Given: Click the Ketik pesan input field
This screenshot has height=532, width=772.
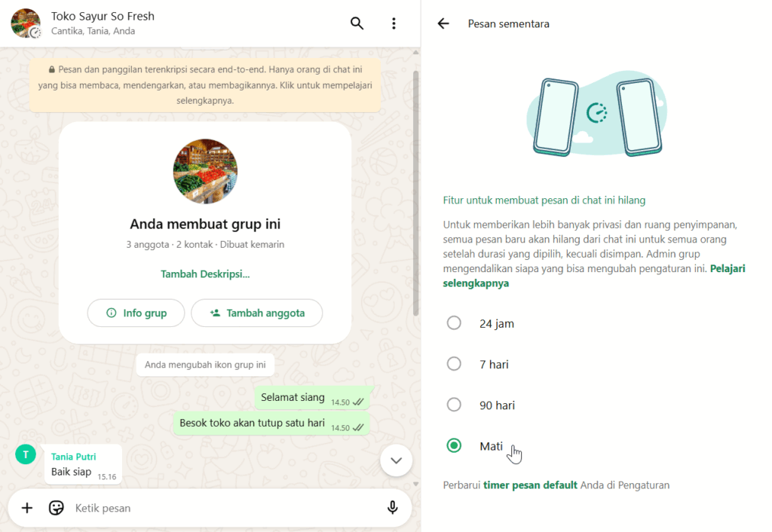Looking at the screenshot, I should tap(226, 508).
